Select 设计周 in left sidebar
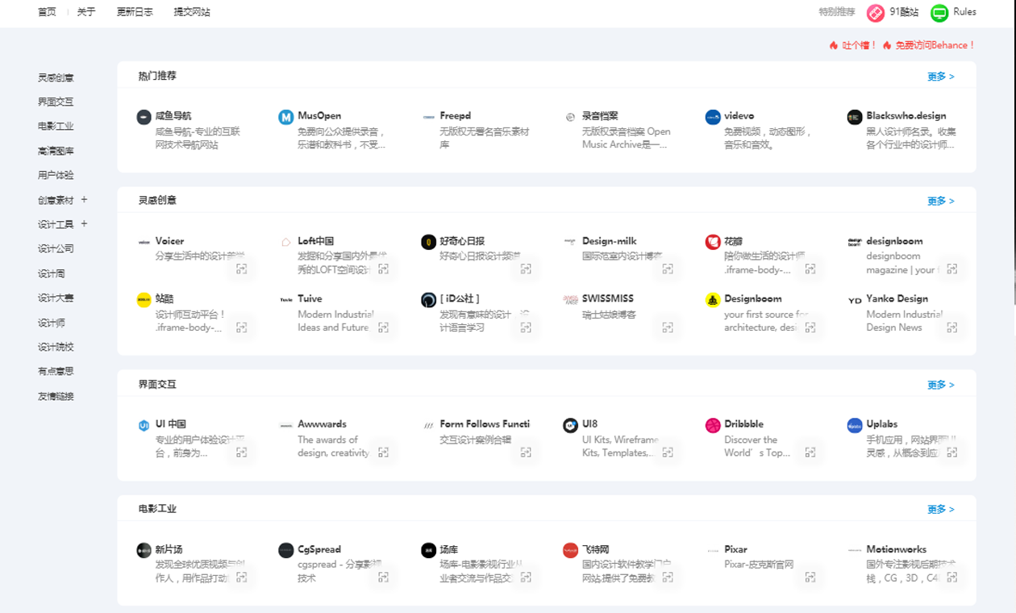This screenshot has width=1016, height=613. (x=52, y=273)
